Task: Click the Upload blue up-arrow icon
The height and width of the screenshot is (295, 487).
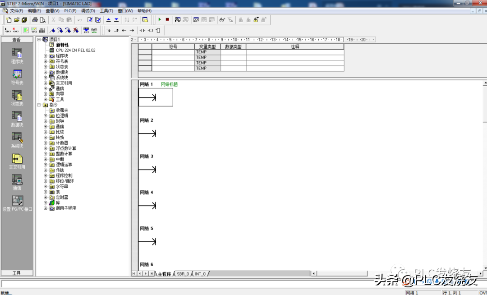Action: point(108,20)
